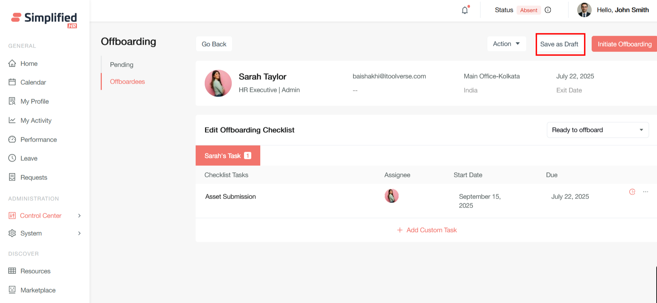The image size is (657, 303).
Task: Open the notifications bell
Action: [x=465, y=10]
